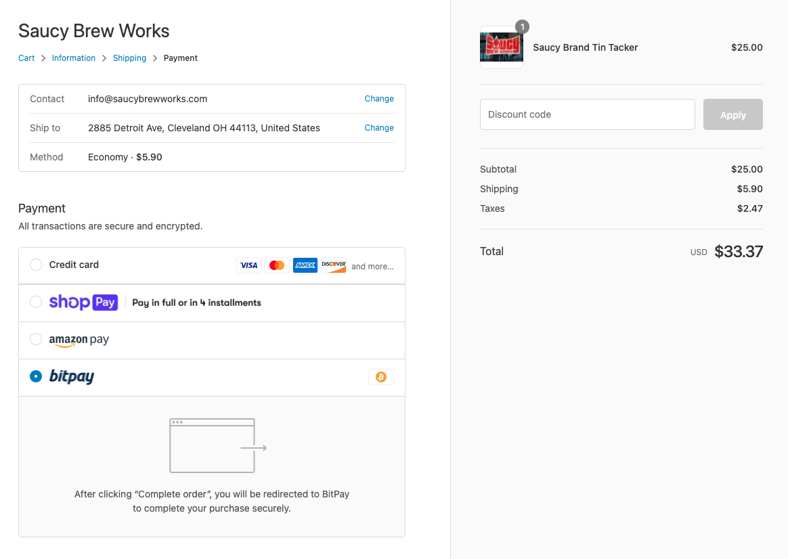Apply the discount code
Viewport: 788px width, 559px height.
click(732, 114)
